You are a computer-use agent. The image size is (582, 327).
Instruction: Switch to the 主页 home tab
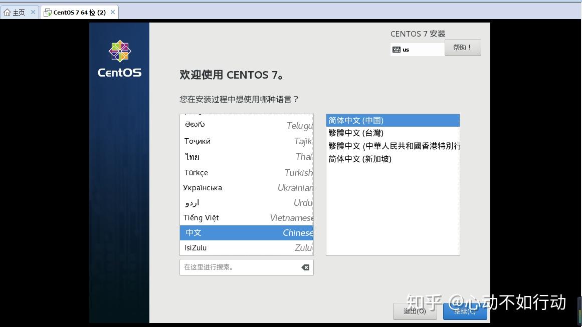tap(19, 13)
